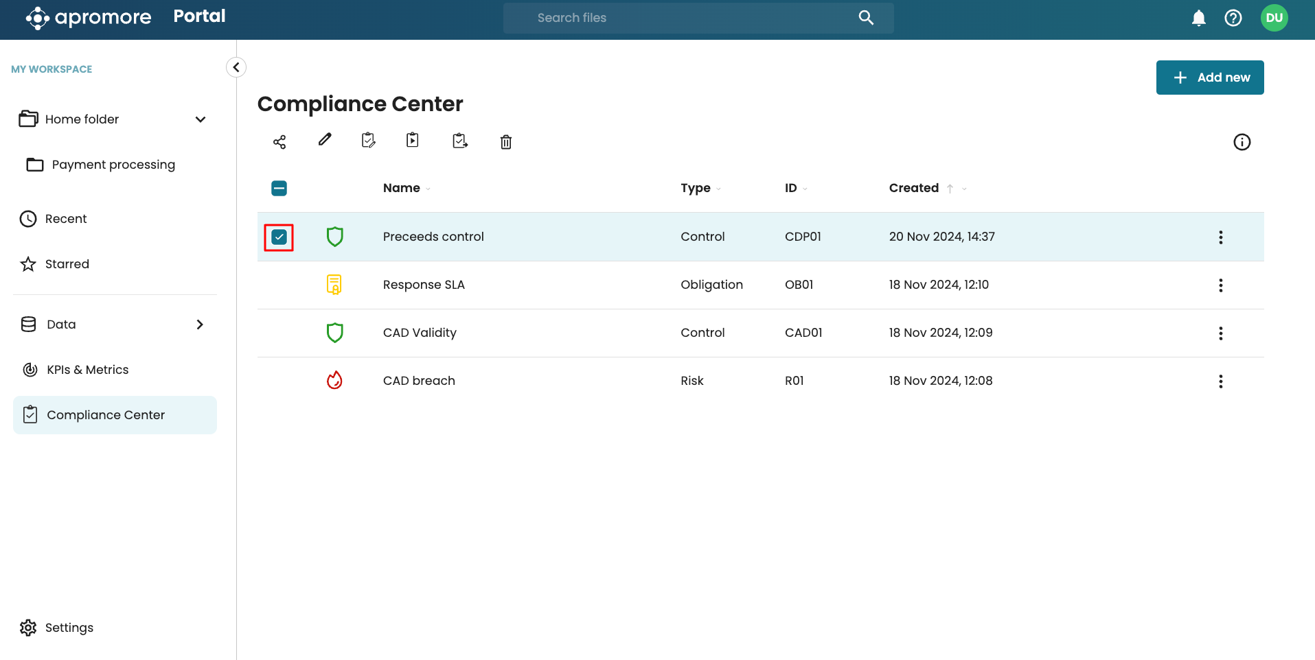Click the Add new button
The height and width of the screenshot is (660, 1315).
click(1209, 78)
